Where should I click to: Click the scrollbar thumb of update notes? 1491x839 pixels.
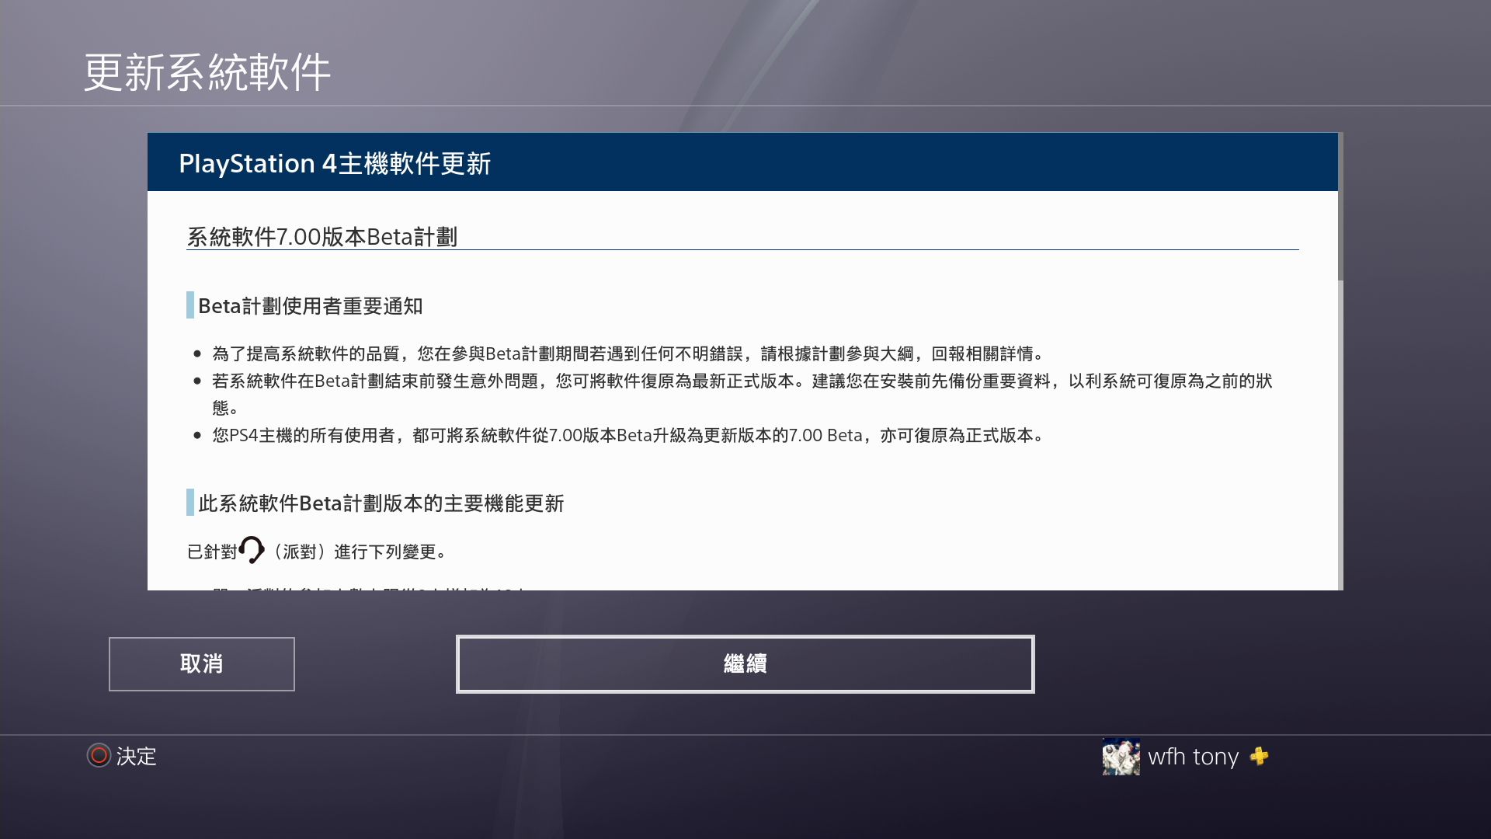1340,207
